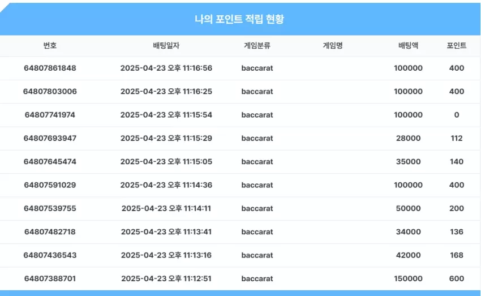Viewport: 481px width, 296px height.
Task: Click baccarat in row 64807388701
Action: [257, 278]
